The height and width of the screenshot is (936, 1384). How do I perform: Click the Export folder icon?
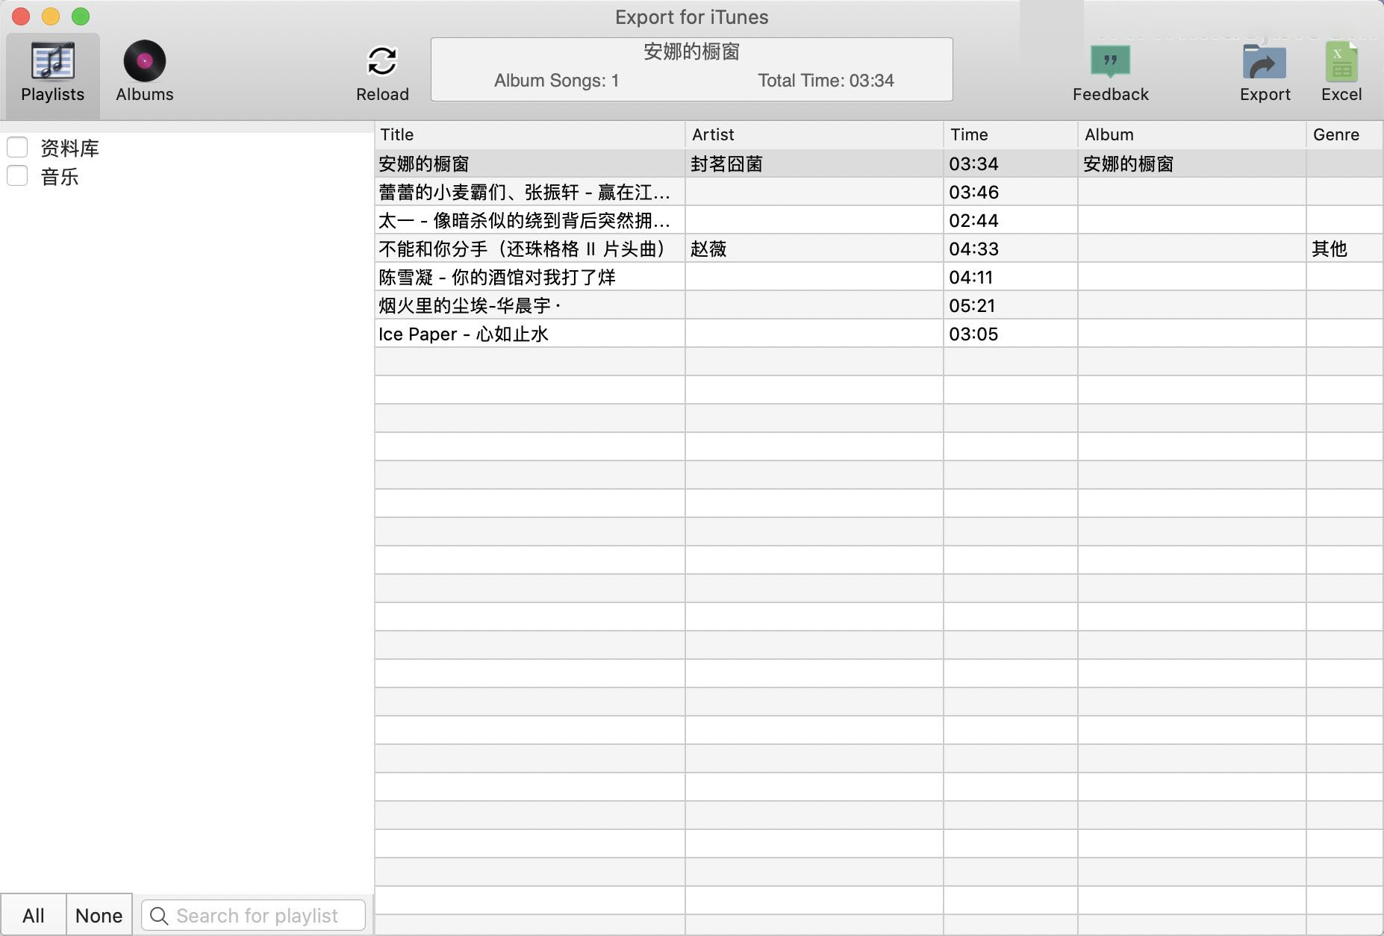coord(1265,61)
